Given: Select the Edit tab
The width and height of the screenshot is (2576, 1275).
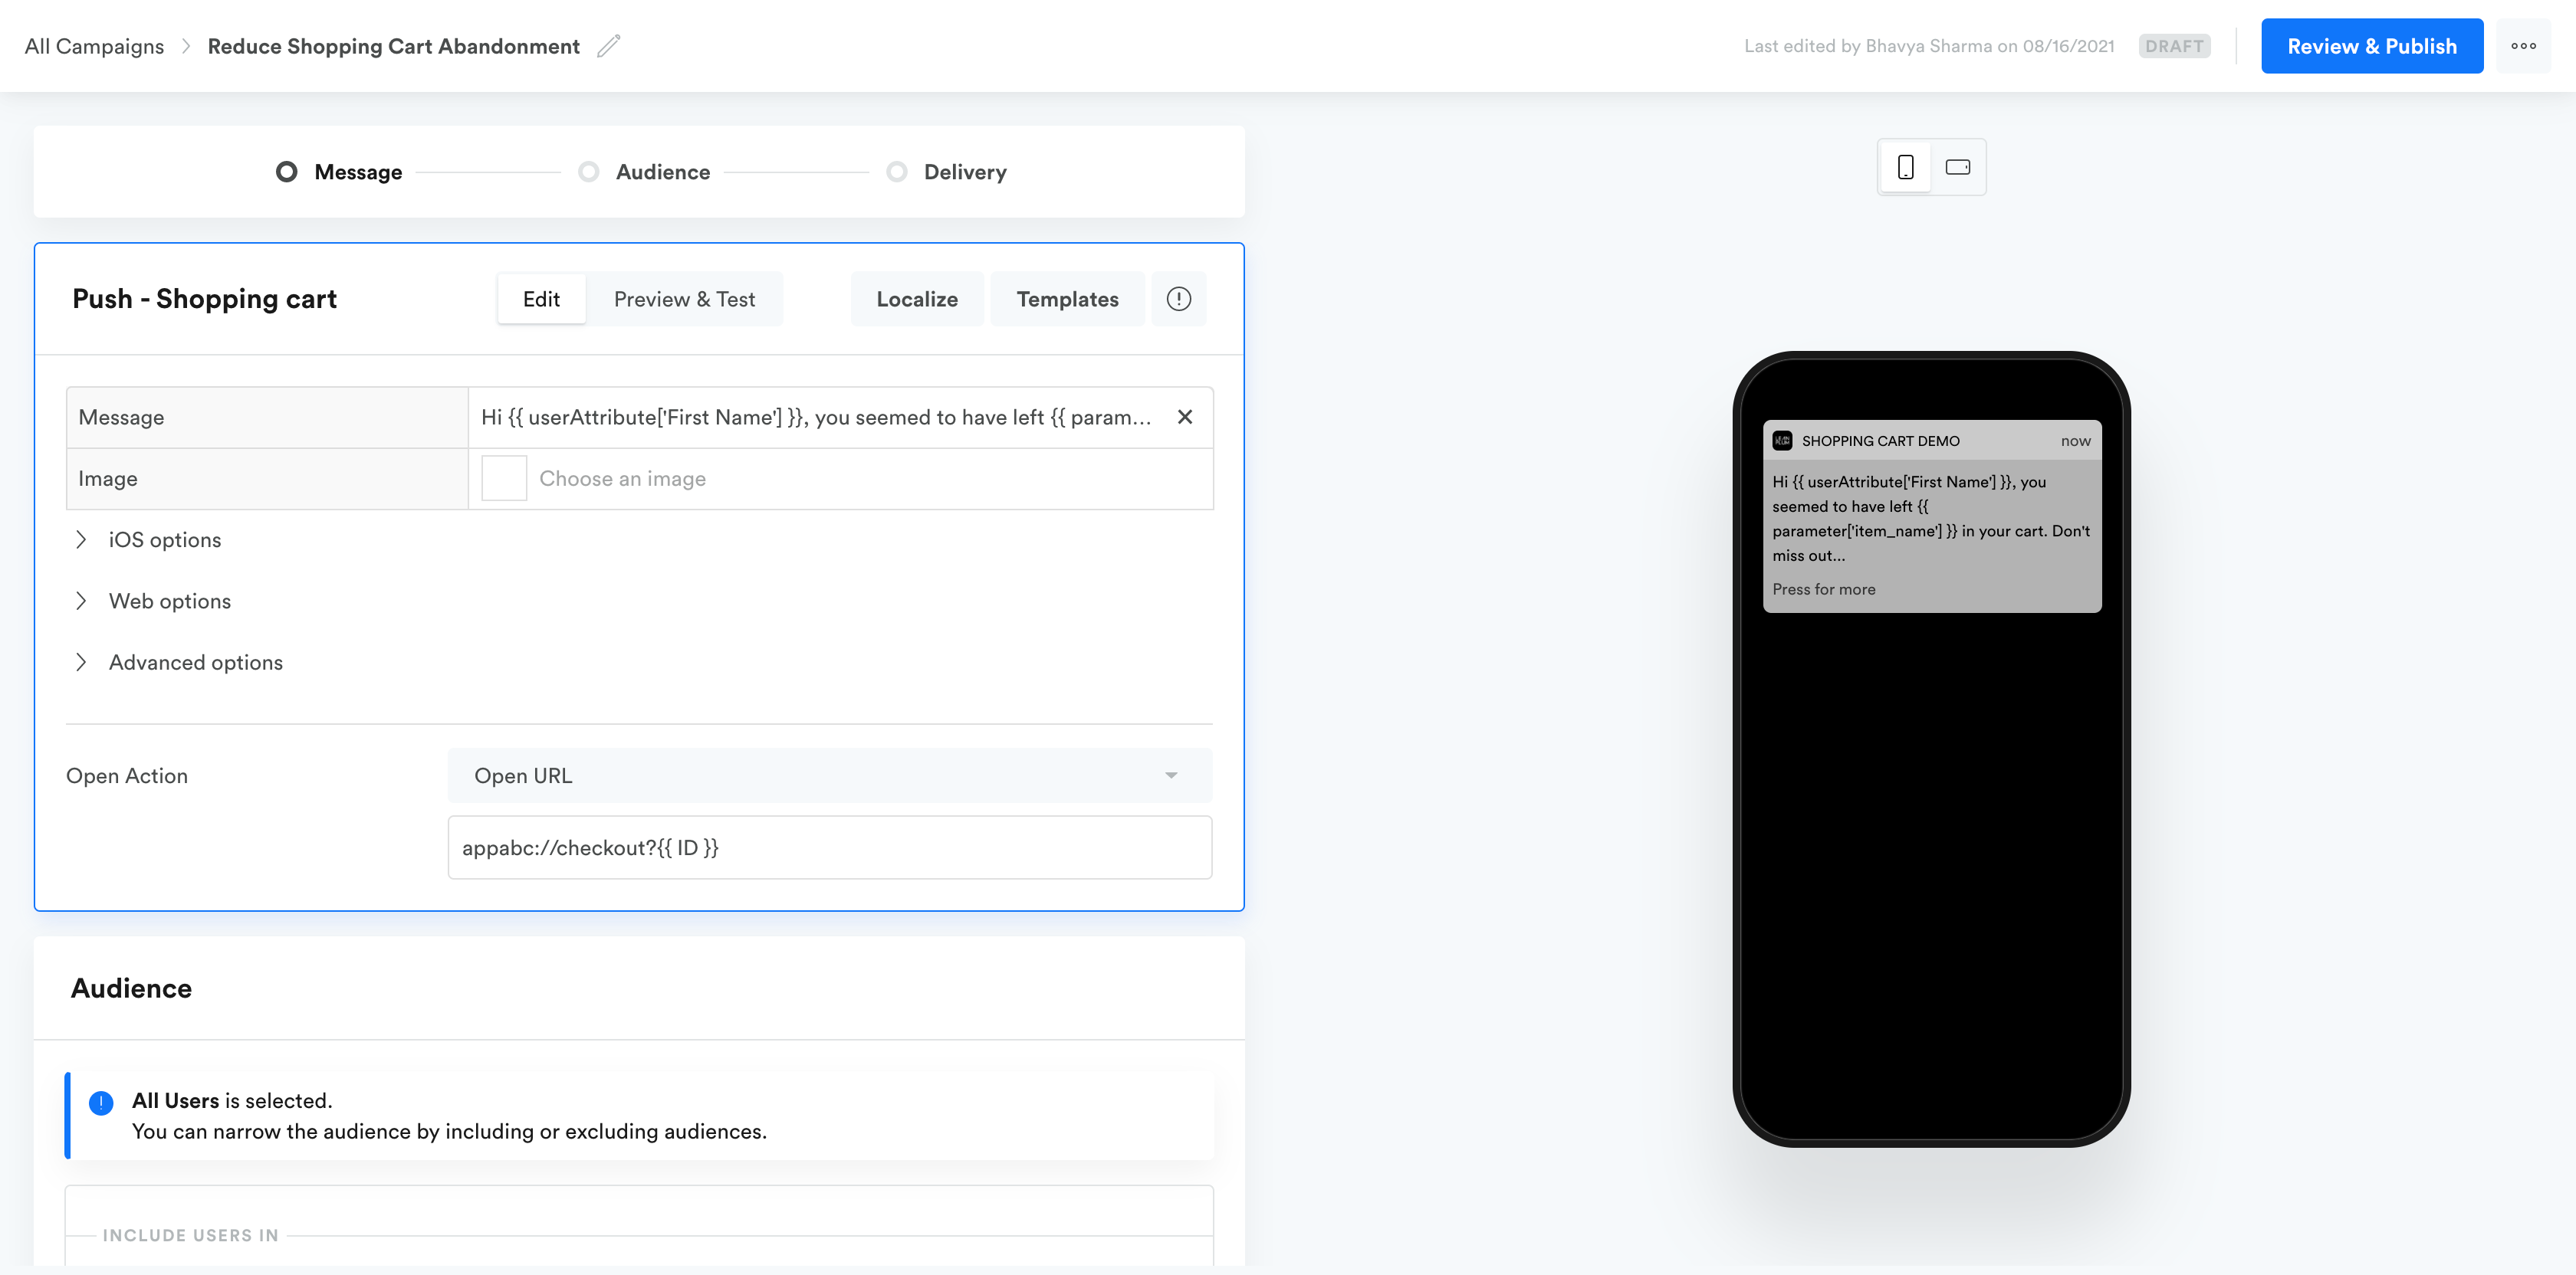Looking at the screenshot, I should pos(541,299).
